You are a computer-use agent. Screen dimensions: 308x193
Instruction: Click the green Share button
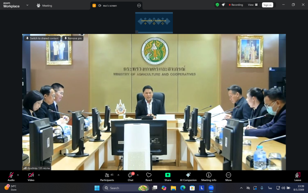pos(168,177)
